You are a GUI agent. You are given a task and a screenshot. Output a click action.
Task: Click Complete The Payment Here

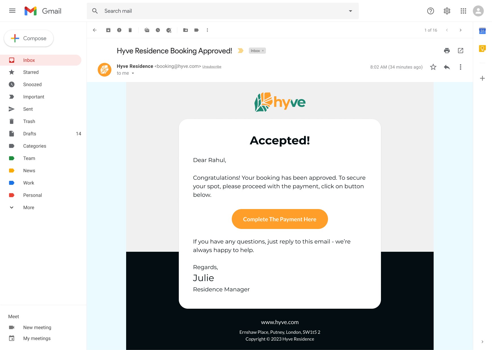[279, 219]
